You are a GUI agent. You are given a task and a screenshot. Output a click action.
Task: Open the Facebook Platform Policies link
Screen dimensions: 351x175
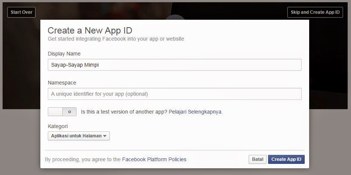point(154,159)
